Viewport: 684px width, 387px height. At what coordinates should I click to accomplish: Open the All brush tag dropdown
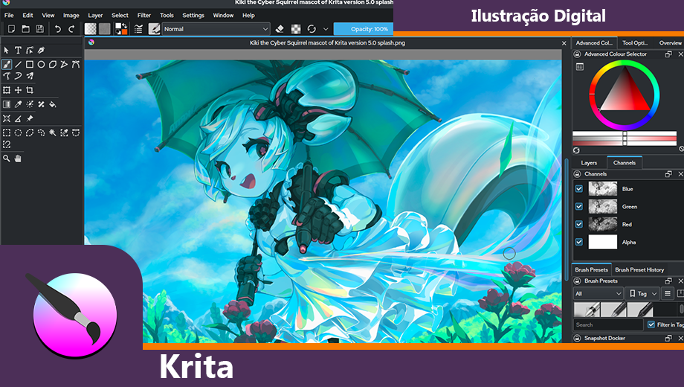pyautogui.click(x=598, y=293)
